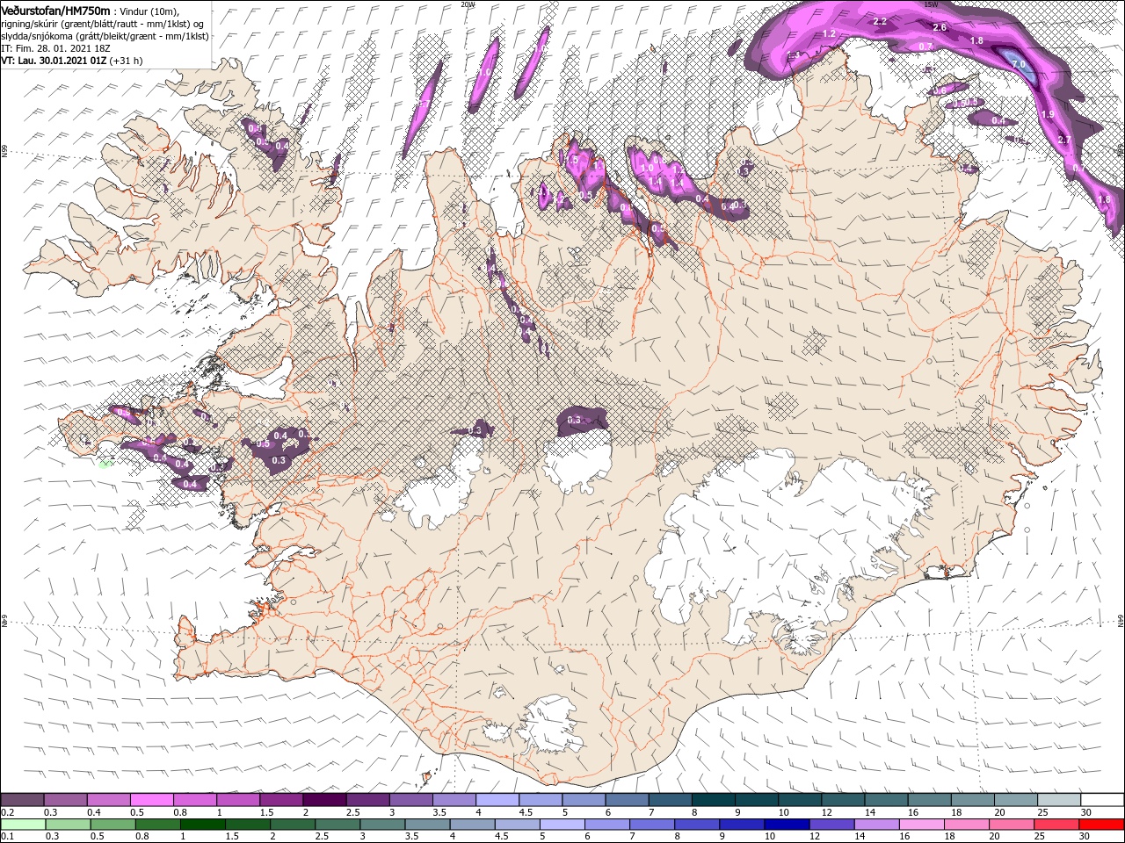The width and height of the screenshot is (1125, 843).
Task: Select the lavender 3.5 snow scale swatch
Action: coord(454,800)
